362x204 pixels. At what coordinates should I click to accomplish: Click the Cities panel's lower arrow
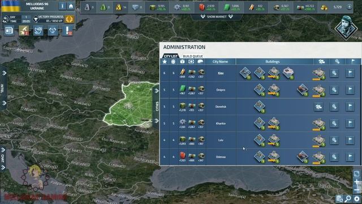tap(157, 121)
